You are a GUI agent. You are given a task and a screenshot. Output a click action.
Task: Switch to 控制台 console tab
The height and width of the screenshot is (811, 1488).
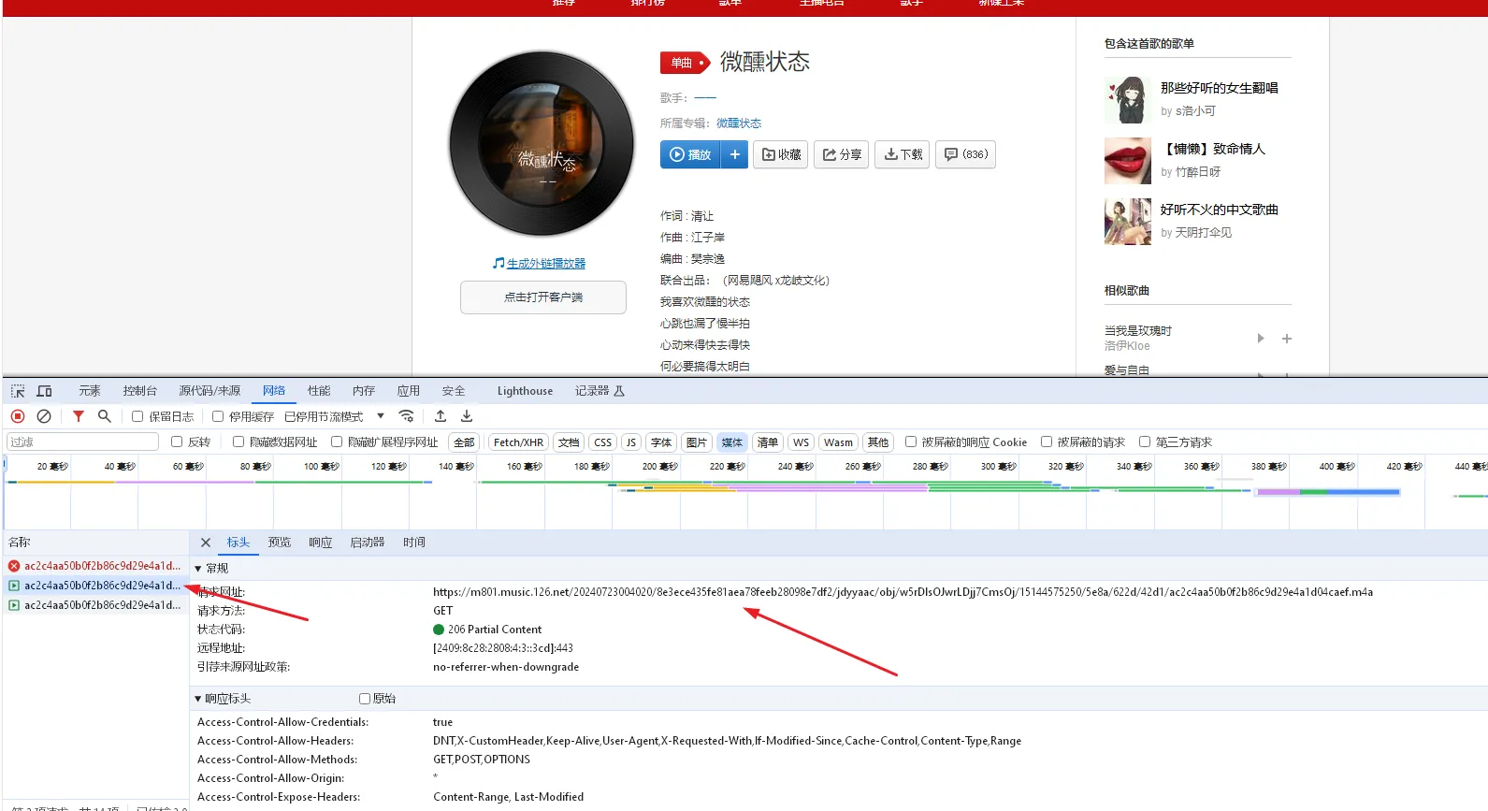[x=140, y=391]
